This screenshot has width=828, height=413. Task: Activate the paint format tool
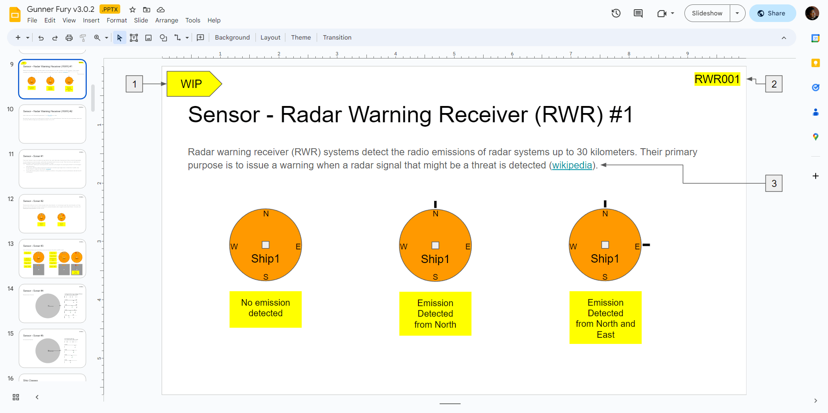[83, 38]
